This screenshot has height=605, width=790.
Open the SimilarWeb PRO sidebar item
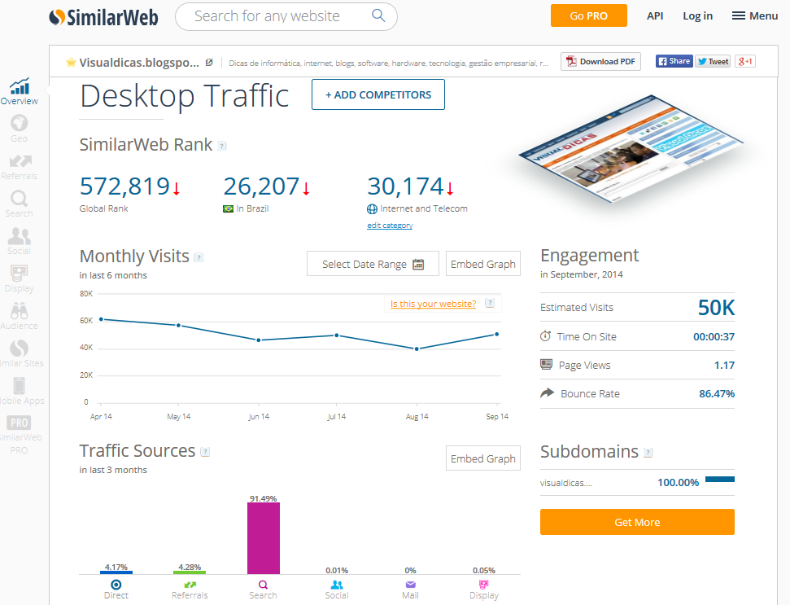pyautogui.click(x=20, y=435)
